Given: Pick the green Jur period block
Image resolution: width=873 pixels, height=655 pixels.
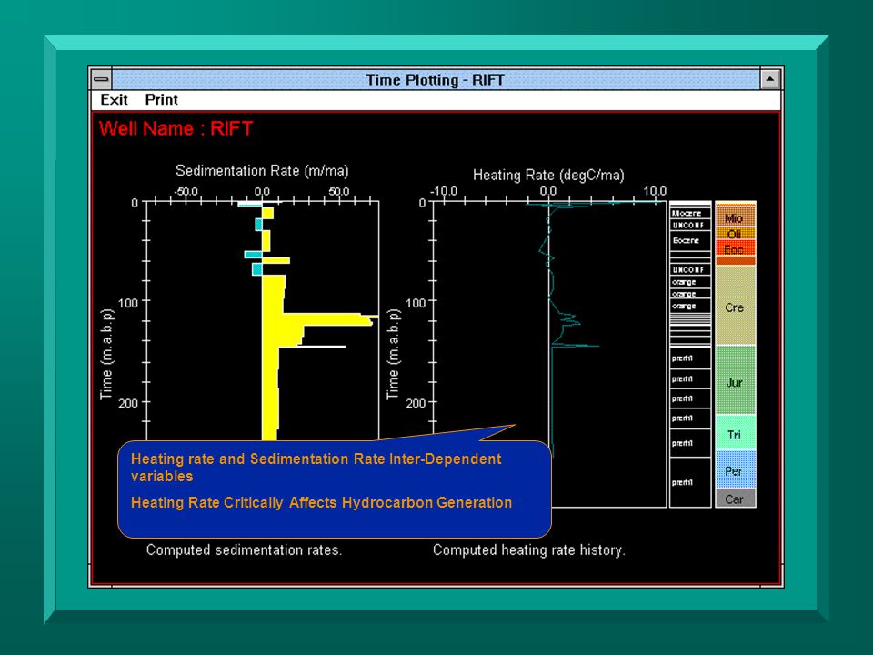Looking at the screenshot, I should point(735,381).
